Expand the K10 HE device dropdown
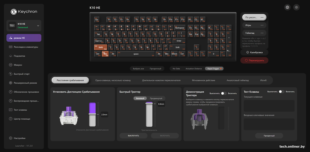The image size is (310, 152). pyautogui.click(x=38, y=26)
